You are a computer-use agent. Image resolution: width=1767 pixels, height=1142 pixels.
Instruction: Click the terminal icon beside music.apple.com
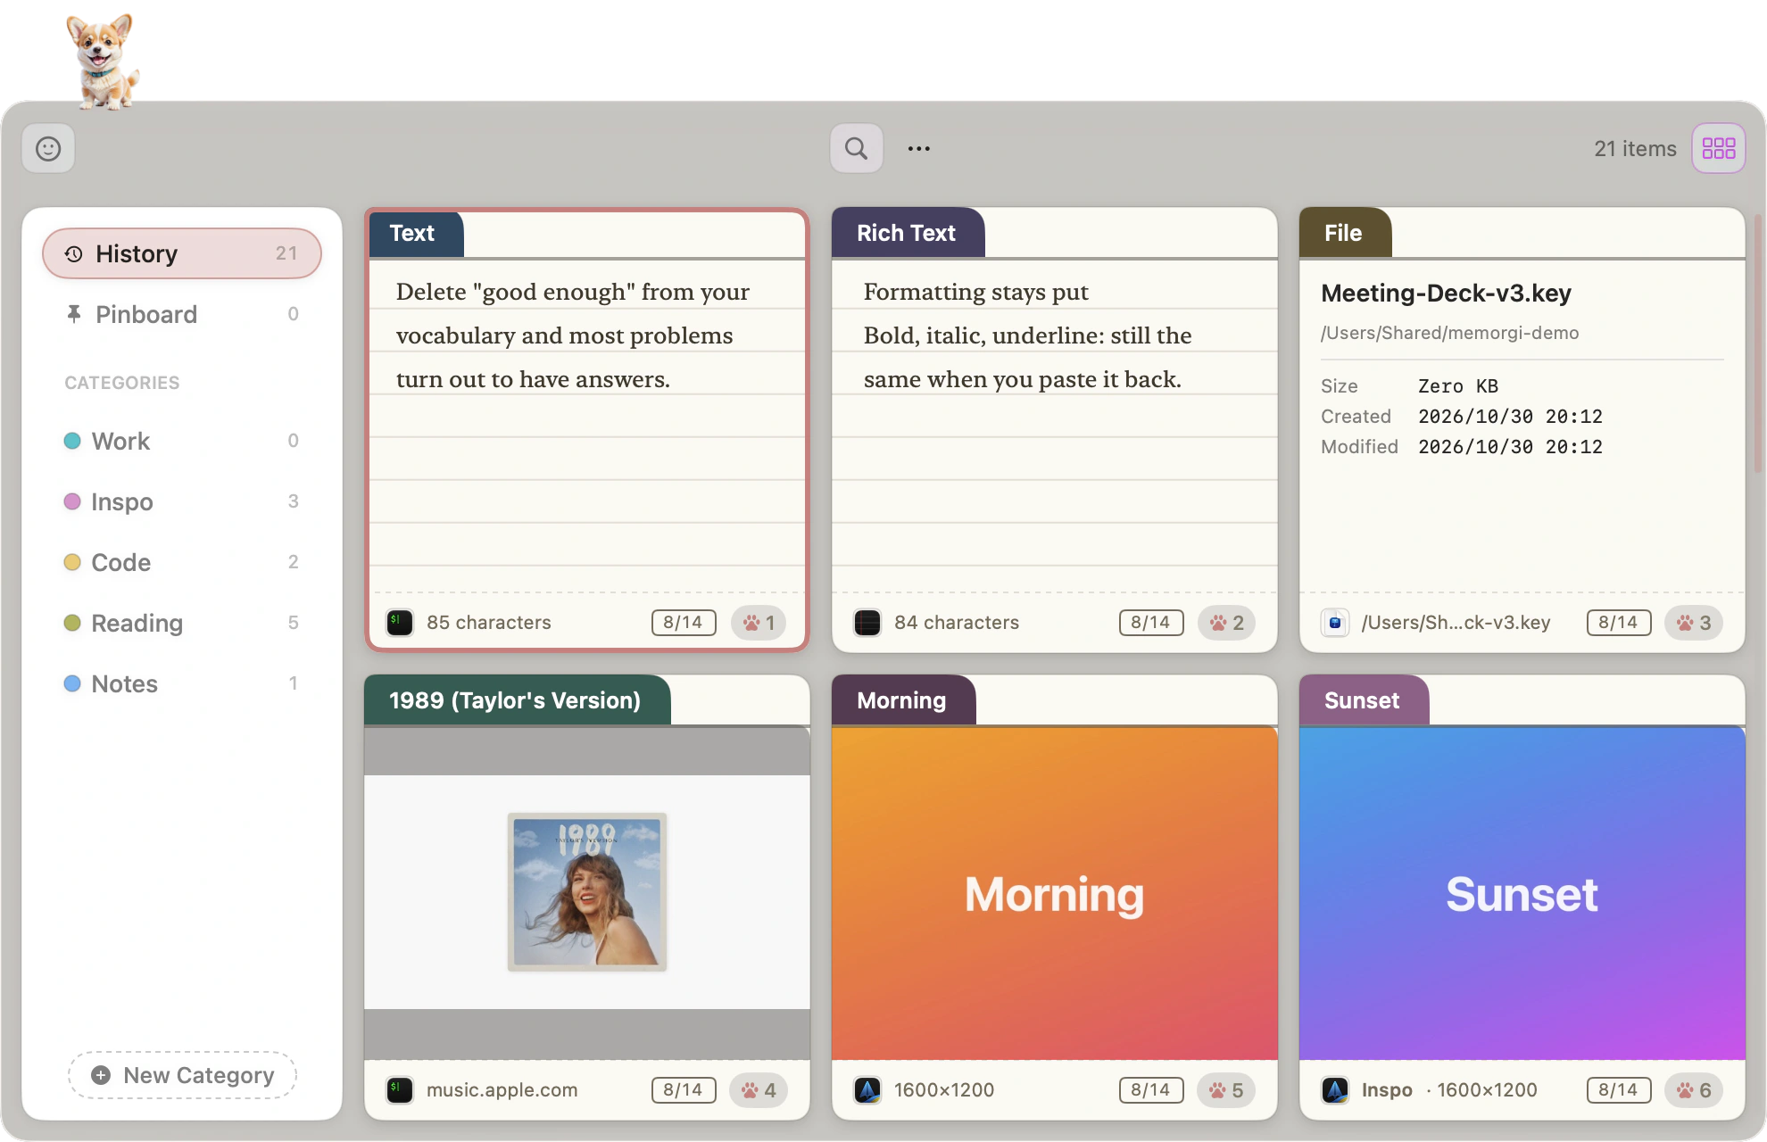coord(400,1090)
